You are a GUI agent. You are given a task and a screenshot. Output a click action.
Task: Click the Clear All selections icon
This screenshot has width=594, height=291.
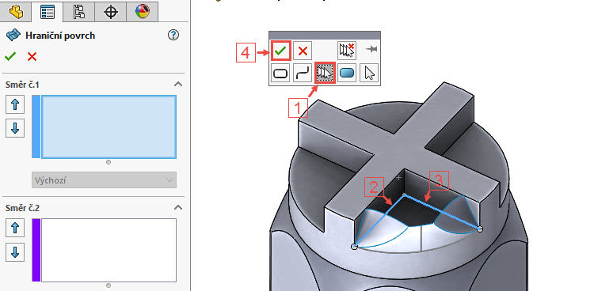pos(347,51)
